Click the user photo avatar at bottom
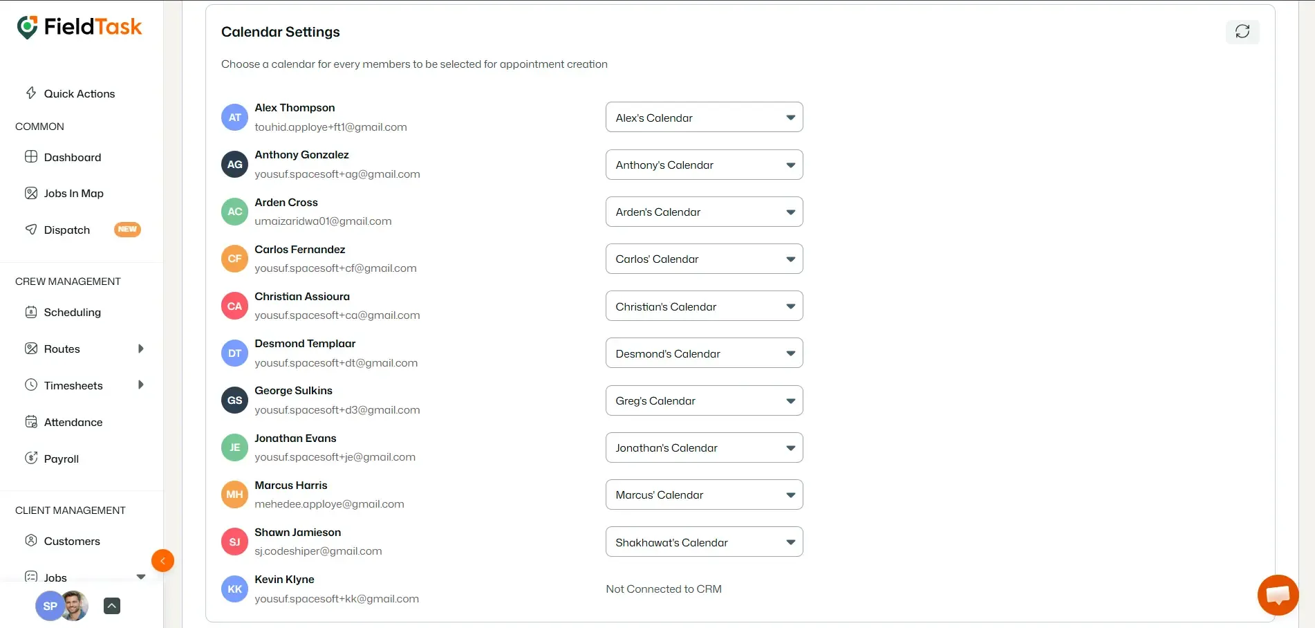1315x628 pixels. pos(75,606)
